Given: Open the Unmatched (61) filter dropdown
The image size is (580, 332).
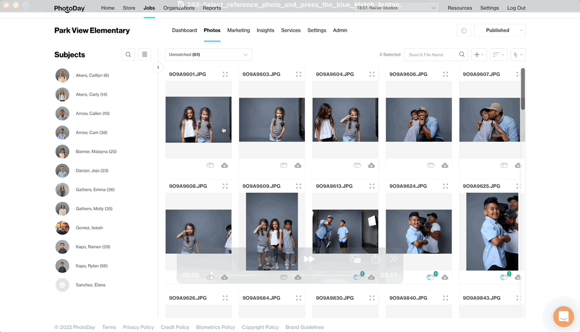Looking at the screenshot, I should tap(208, 55).
